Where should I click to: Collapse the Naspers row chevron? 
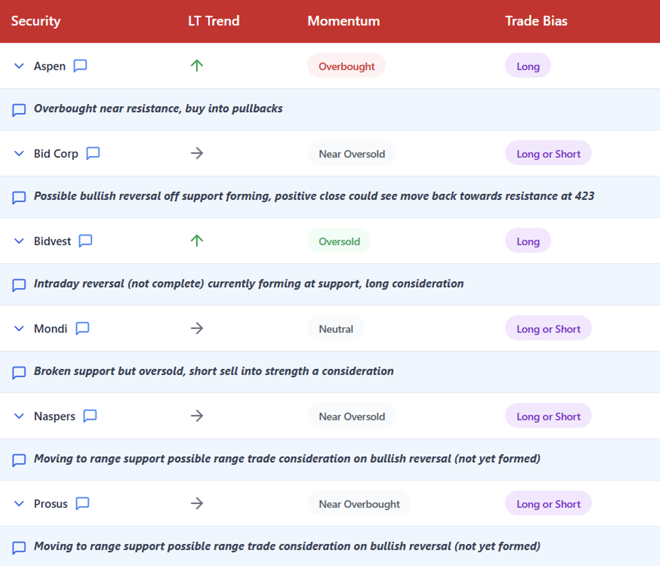[x=19, y=416]
